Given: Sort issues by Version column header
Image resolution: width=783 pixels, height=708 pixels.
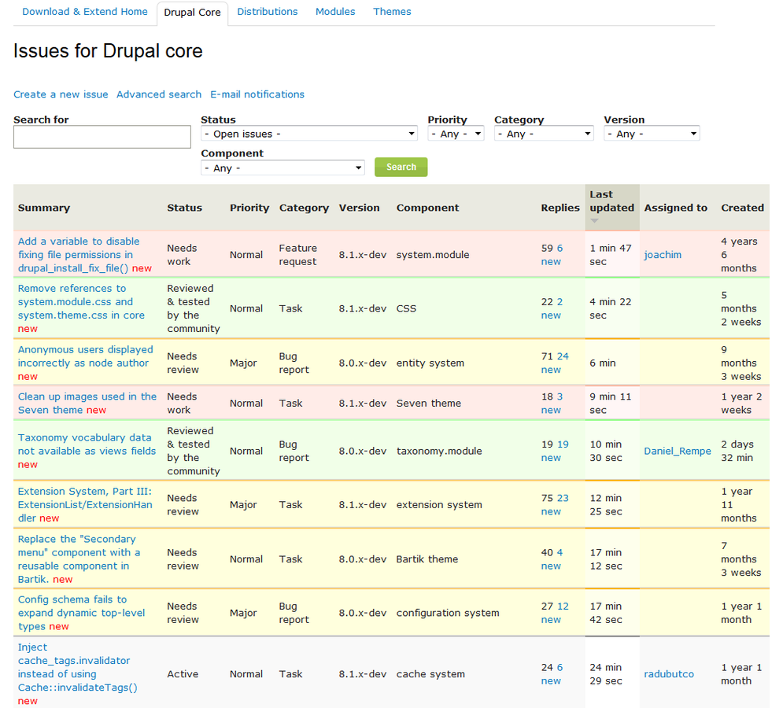Looking at the screenshot, I should click(x=359, y=208).
